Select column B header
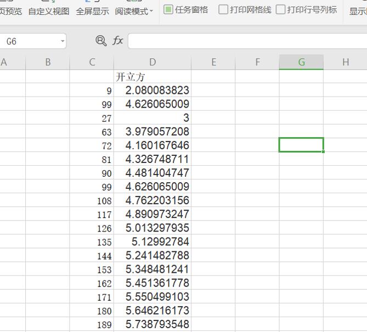Image resolution: width=367 pixels, height=332 pixels. coord(48,62)
